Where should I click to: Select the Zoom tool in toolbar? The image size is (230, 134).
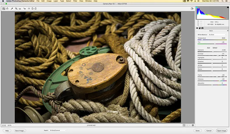4,9
